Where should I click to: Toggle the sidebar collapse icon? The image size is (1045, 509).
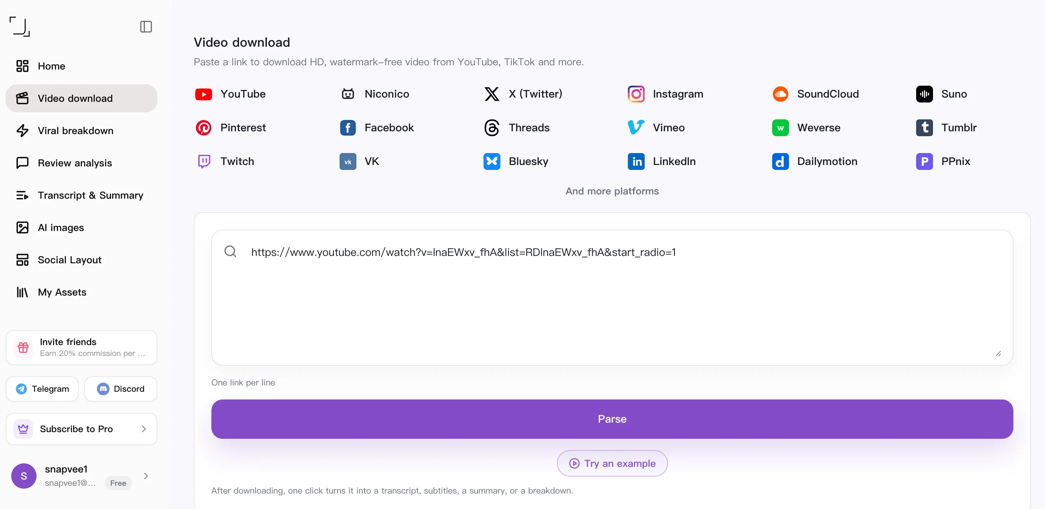pyautogui.click(x=146, y=27)
